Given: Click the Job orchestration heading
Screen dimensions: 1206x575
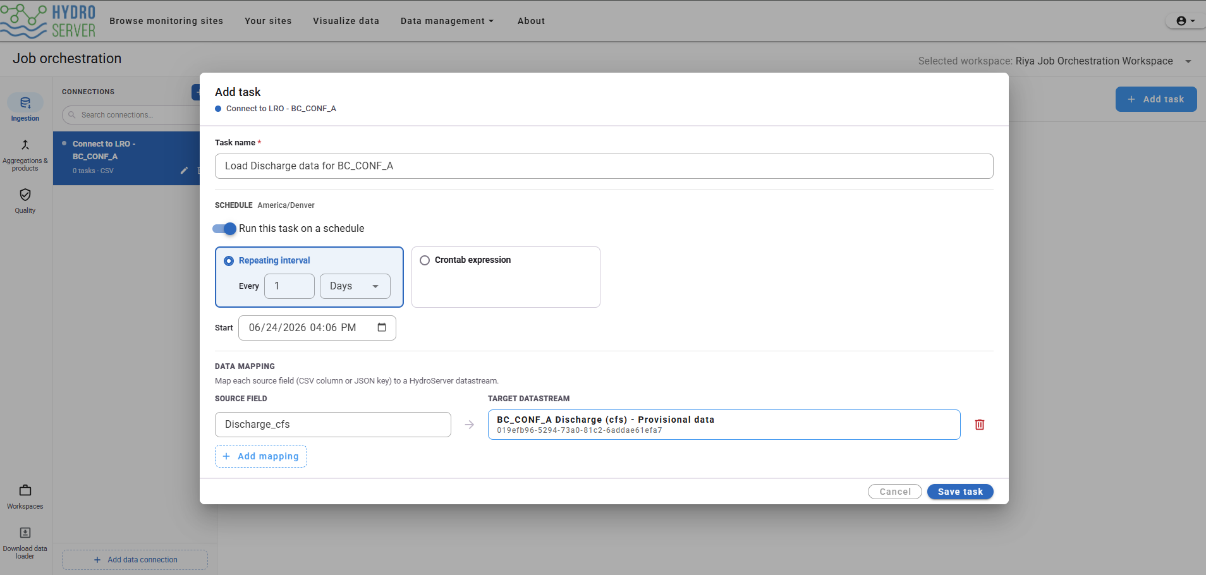Looking at the screenshot, I should click(67, 59).
